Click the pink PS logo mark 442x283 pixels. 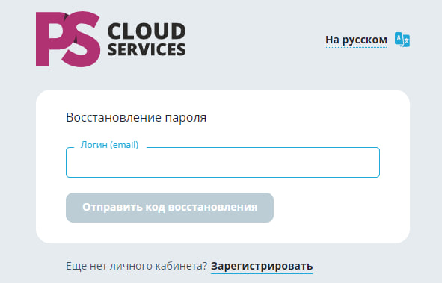click(x=68, y=39)
